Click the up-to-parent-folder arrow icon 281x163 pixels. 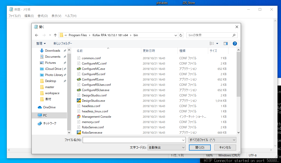[55, 35]
